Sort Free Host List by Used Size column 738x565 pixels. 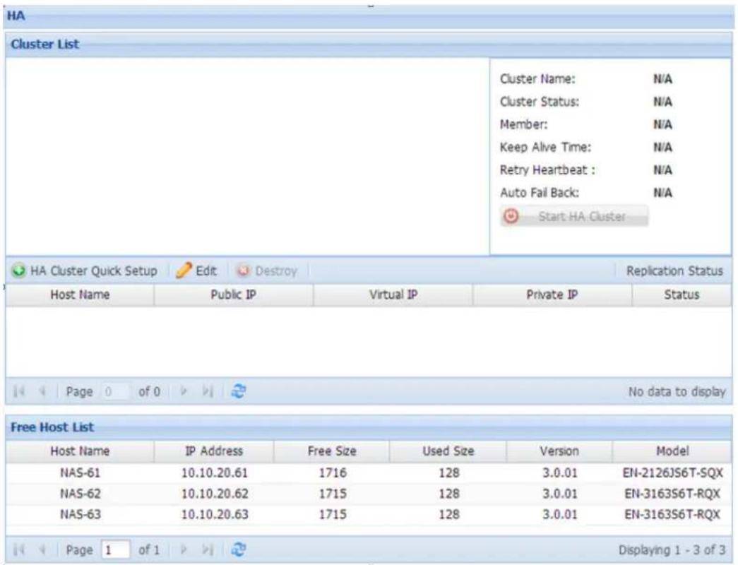[x=448, y=451]
